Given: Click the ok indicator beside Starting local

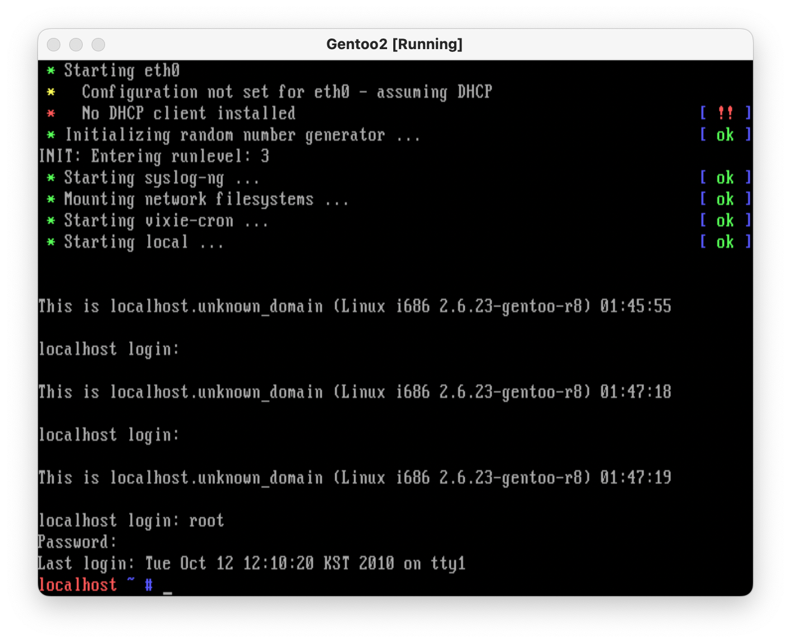Looking at the screenshot, I should [x=725, y=242].
